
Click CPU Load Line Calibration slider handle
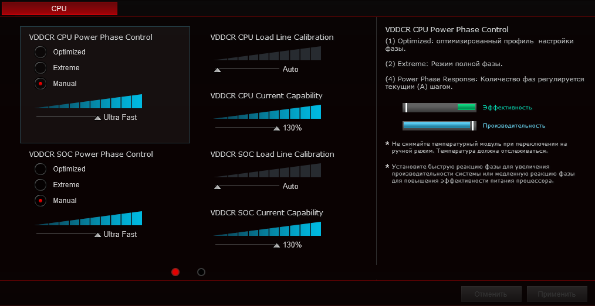point(218,70)
